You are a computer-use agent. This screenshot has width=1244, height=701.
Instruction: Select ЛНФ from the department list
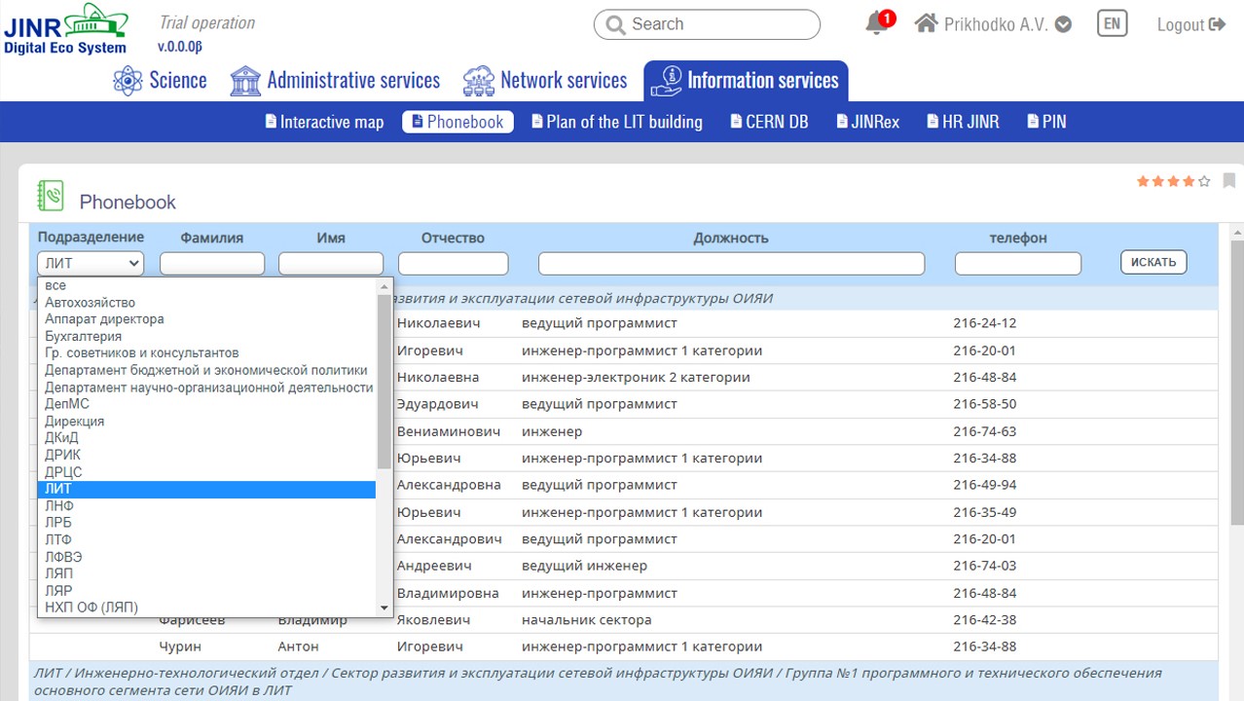pyautogui.click(x=59, y=505)
